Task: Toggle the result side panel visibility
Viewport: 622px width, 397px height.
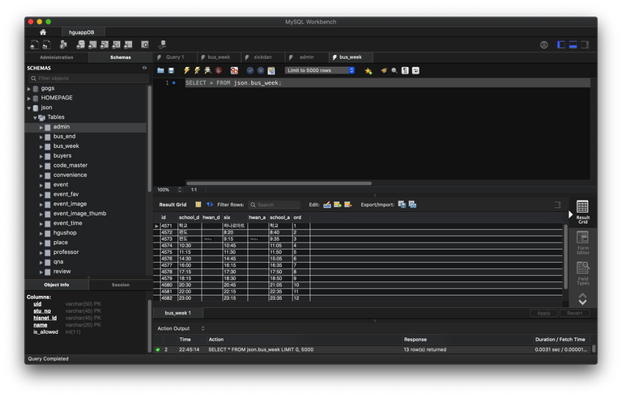Action: point(557,205)
